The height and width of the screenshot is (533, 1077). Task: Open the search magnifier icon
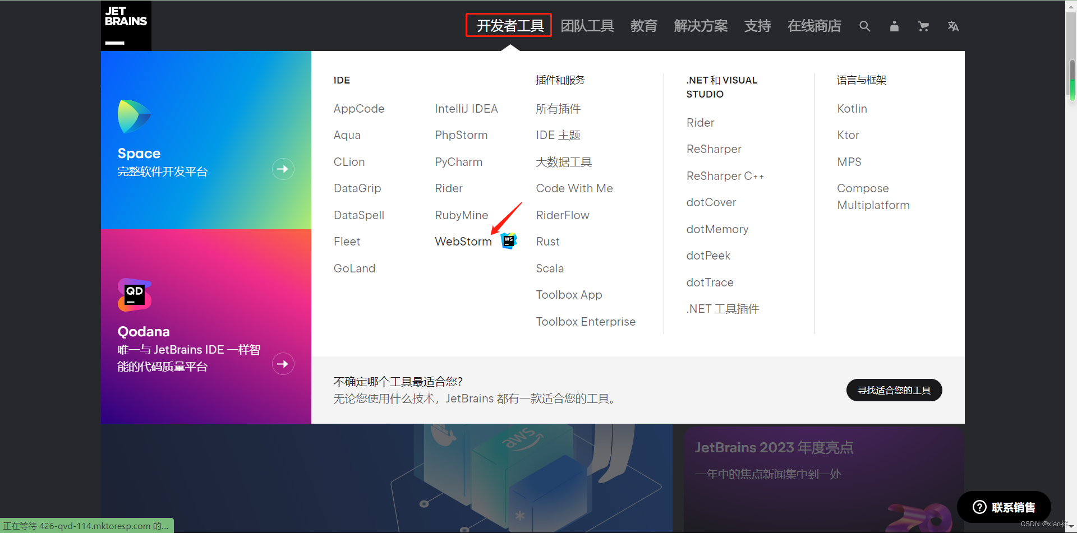click(x=865, y=26)
